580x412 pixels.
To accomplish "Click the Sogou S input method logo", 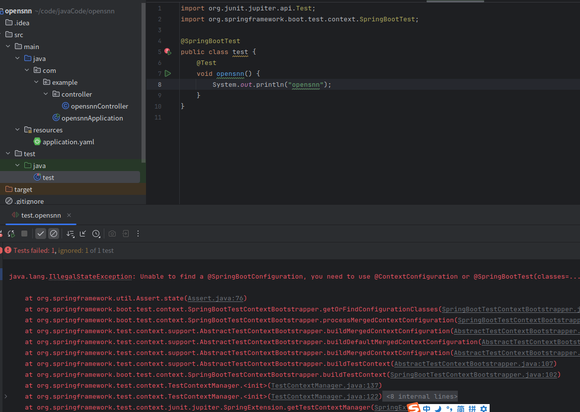I will tap(414, 408).
